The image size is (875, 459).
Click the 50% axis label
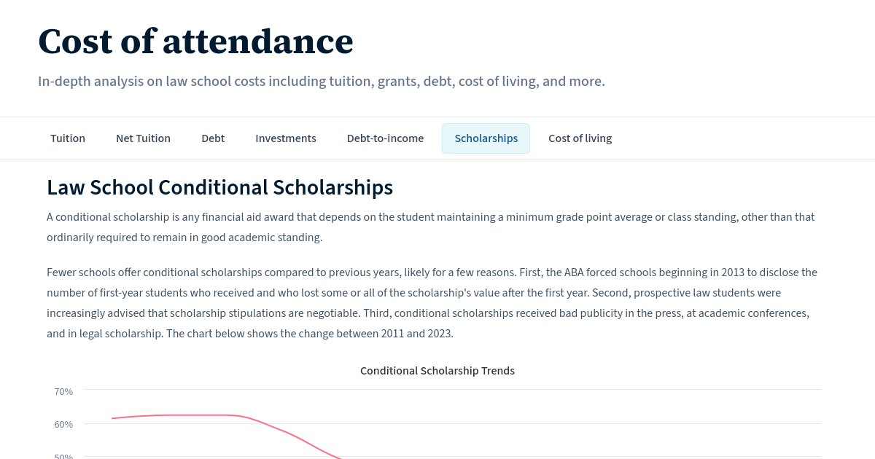click(x=63, y=456)
